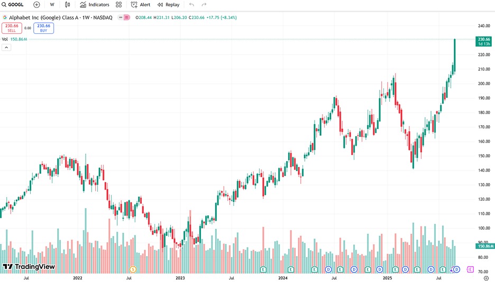Click the 2024 time axis label
The height and width of the screenshot is (282, 495).
283,278
